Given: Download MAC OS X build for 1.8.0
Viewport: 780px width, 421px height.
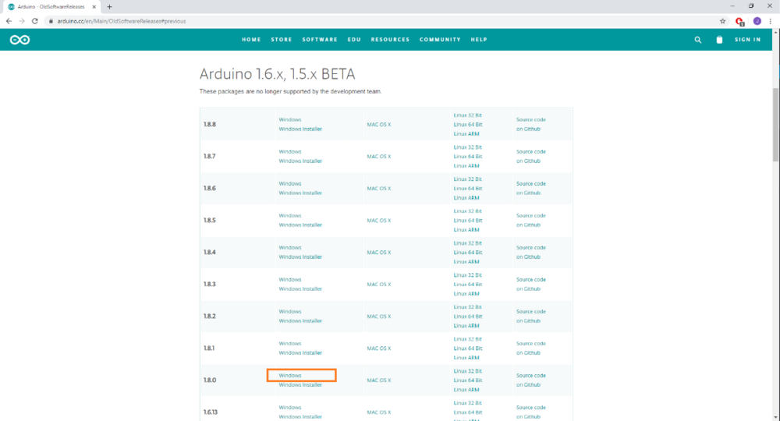Looking at the screenshot, I should (379, 380).
